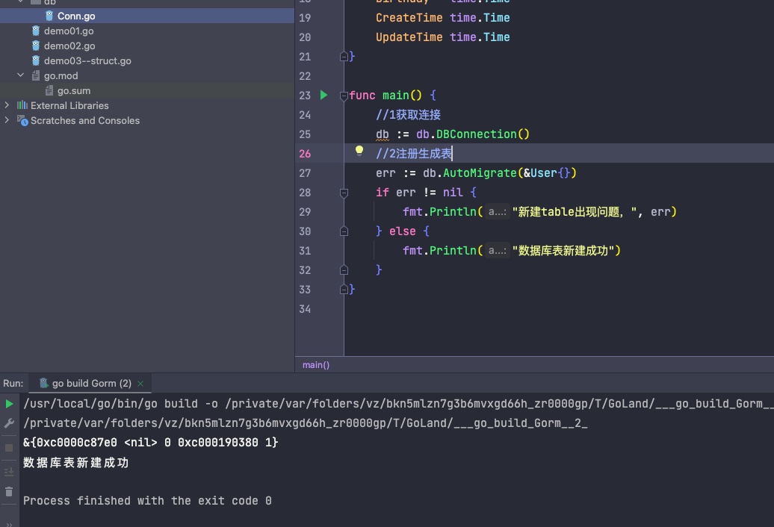Viewport: 774px width, 527px height.
Task: Click the go.mod file icon
Action: tap(36, 75)
